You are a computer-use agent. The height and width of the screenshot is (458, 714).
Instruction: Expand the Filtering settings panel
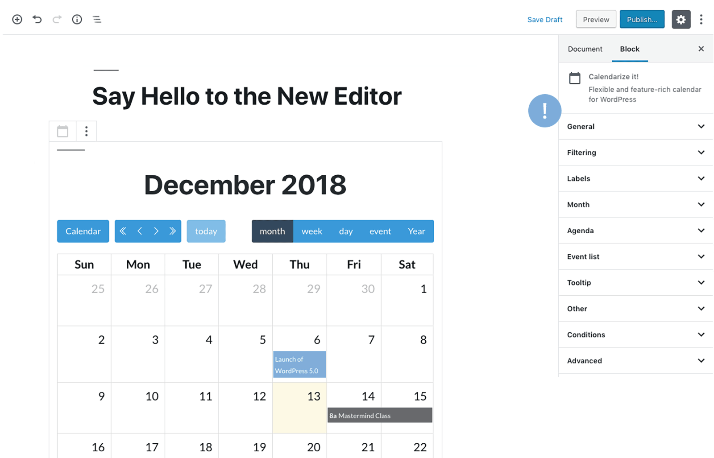[635, 153]
